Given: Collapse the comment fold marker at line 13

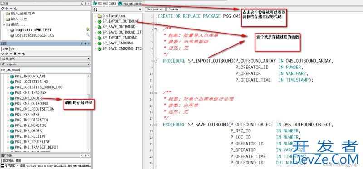Looking at the screenshot, I should [x=156, y=93].
